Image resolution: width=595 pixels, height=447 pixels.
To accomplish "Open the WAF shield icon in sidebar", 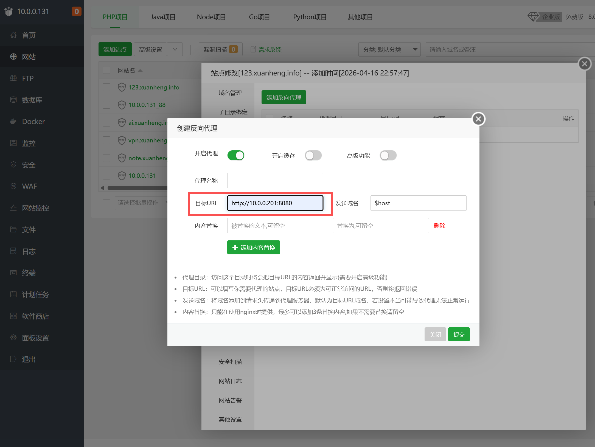I will point(13,186).
